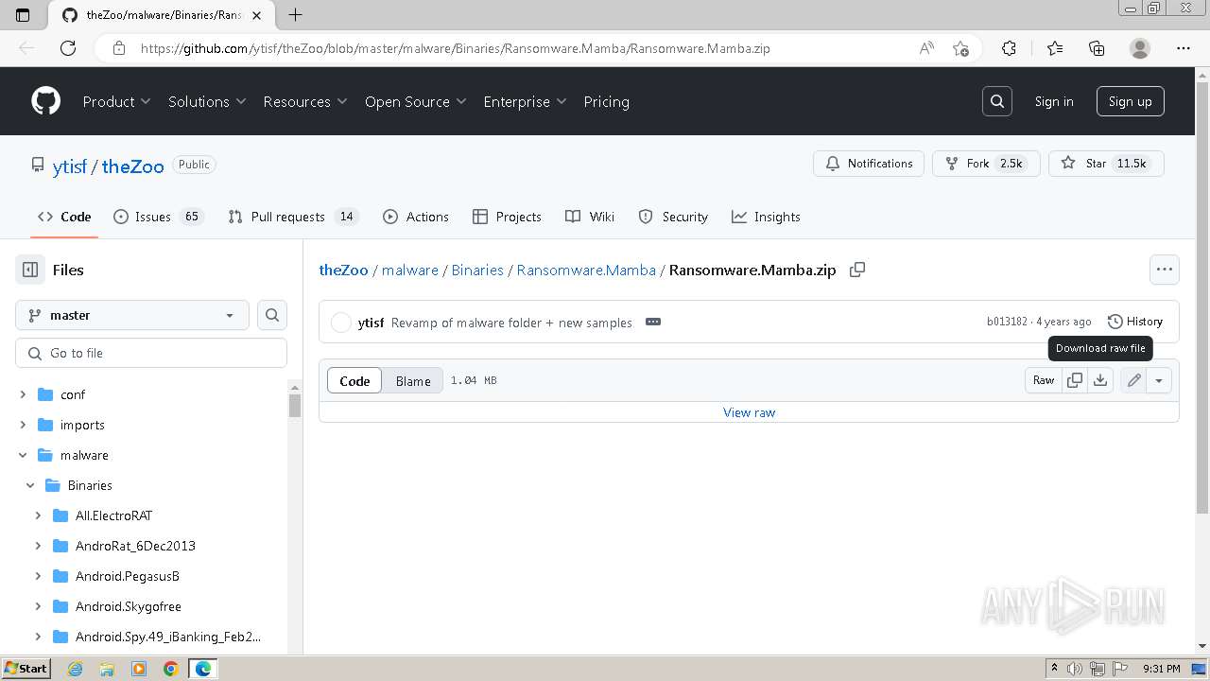
Task: View site information lock icon
Action: pyautogui.click(x=118, y=48)
